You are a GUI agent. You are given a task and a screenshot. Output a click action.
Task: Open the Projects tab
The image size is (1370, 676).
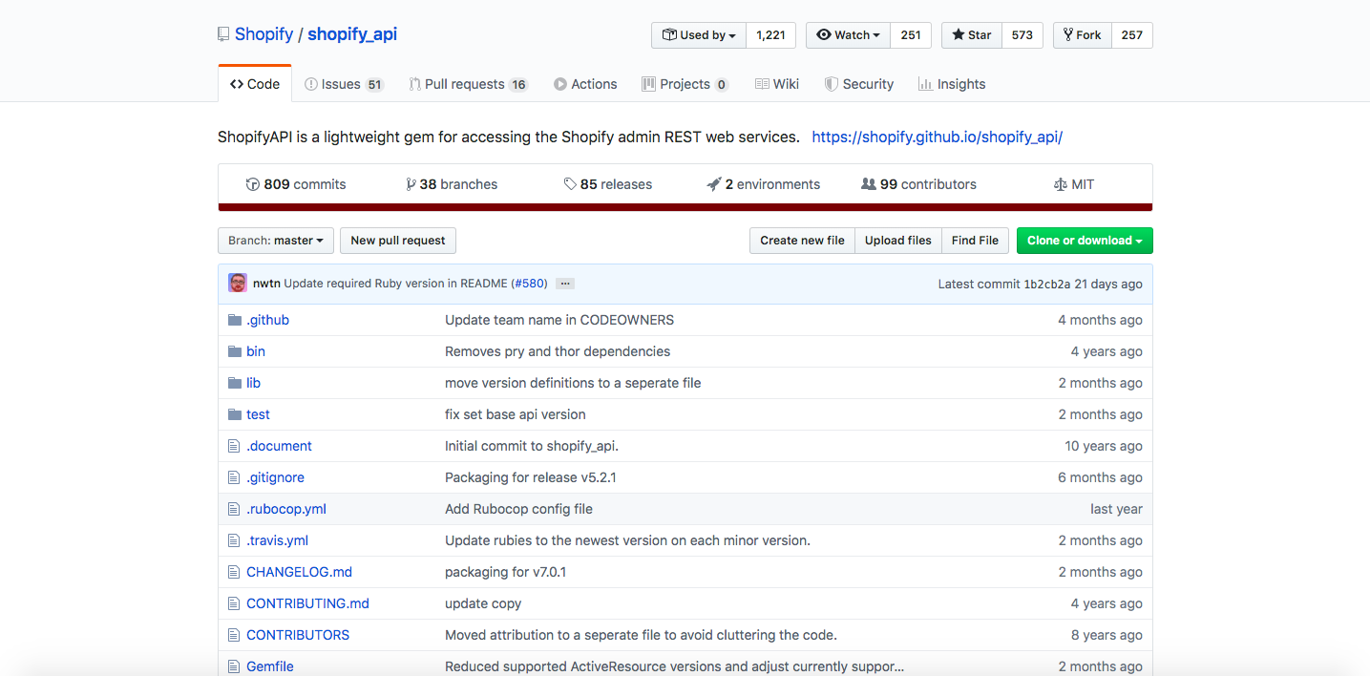pos(685,84)
